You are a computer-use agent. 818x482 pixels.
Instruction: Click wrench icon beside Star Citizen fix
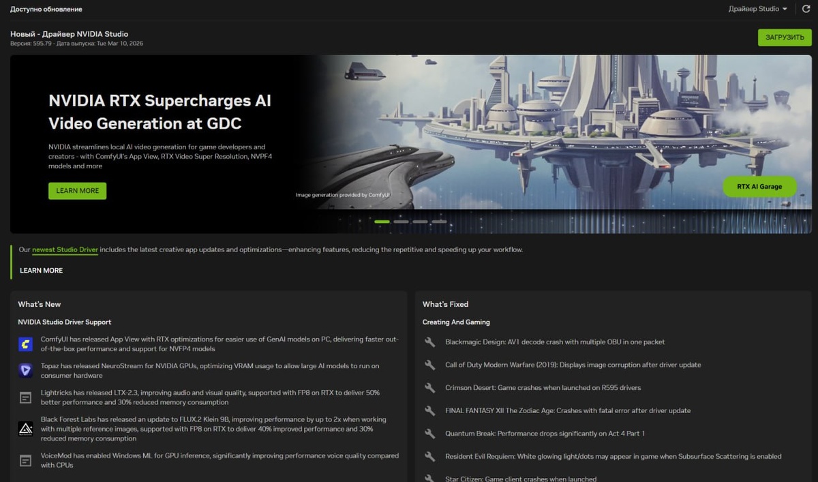pos(429,479)
